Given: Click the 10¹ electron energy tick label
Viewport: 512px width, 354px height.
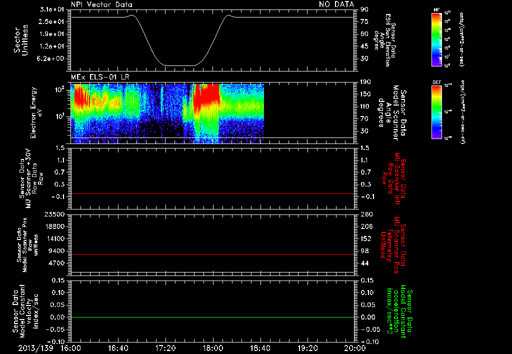Looking at the screenshot, I should [59, 116].
